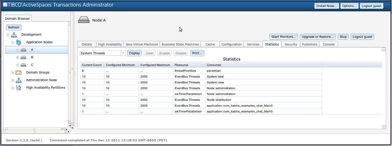The height and width of the screenshot is (146, 392).
Task: Expand node B in the tree
Action: [17, 57]
